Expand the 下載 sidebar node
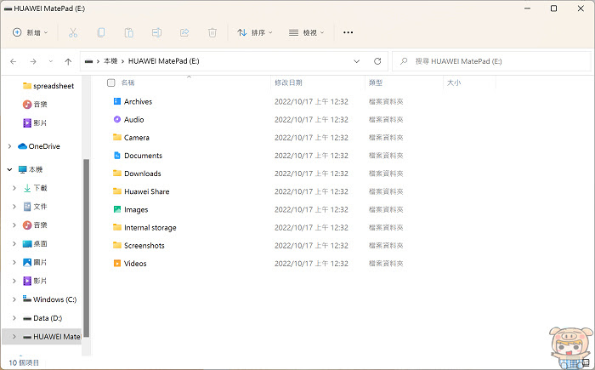 [14, 188]
